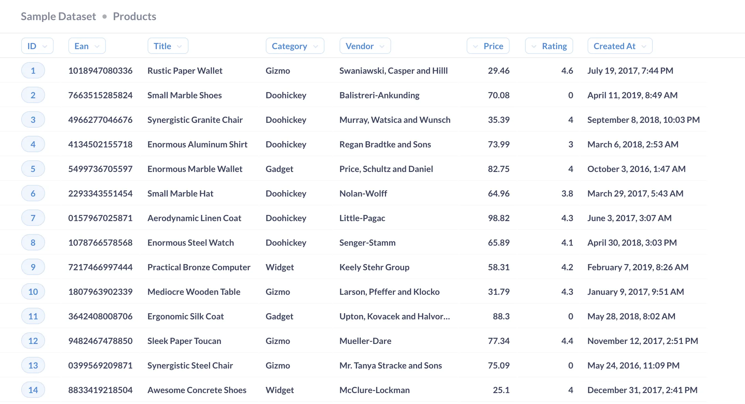745x404 pixels.
Task: Click the Products breadcrumb
Action: 135,16
